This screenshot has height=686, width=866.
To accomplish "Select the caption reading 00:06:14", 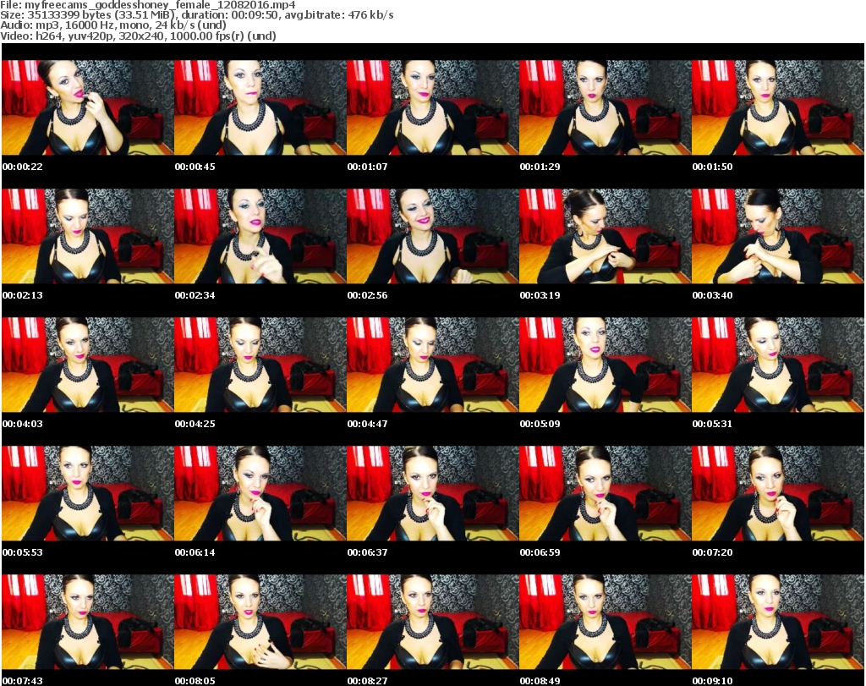I will 195,552.
